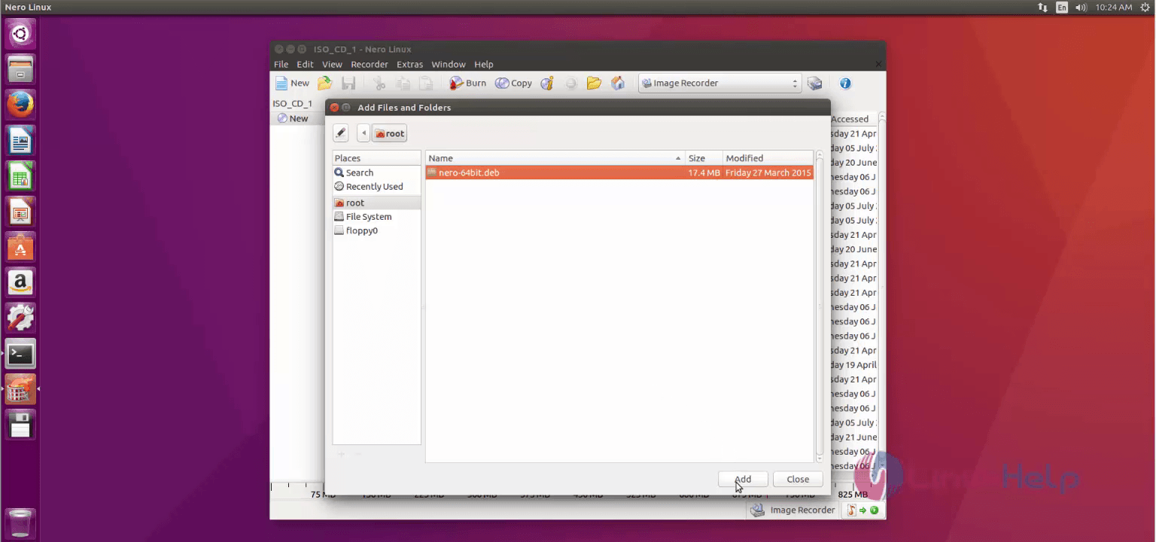Select root in the Places list
Image resolution: width=1156 pixels, height=542 pixels.
[x=376, y=203]
